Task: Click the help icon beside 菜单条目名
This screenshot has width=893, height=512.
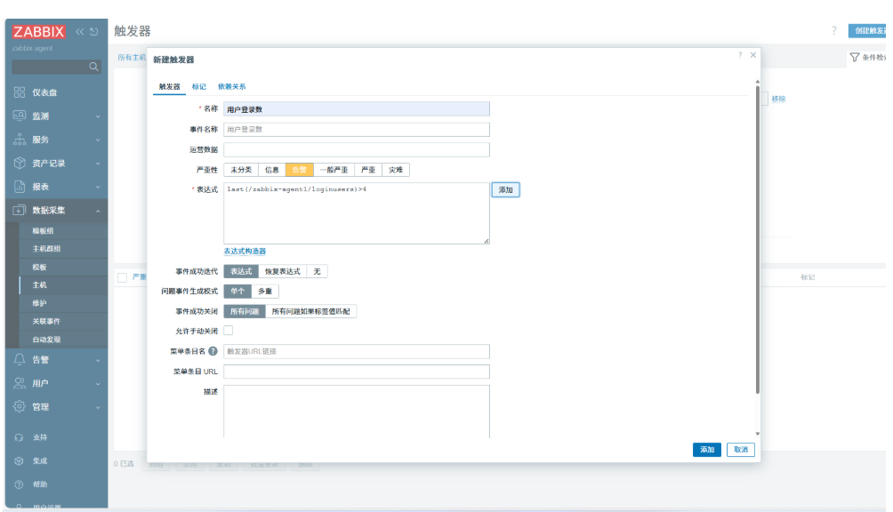Action: coord(213,351)
